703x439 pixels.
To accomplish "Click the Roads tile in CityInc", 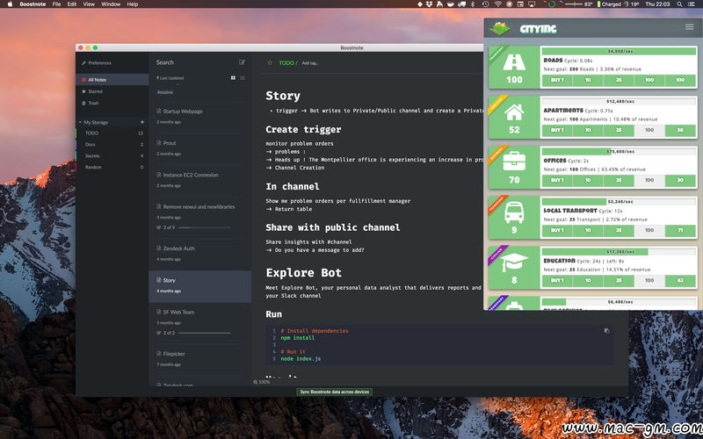I will point(514,68).
